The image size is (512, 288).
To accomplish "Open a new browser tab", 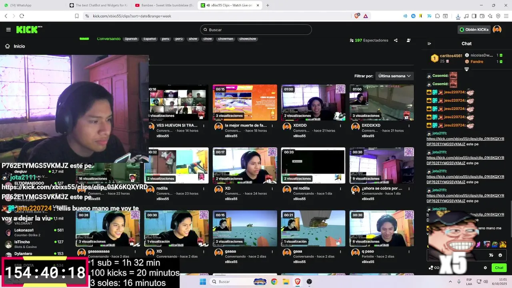I will 268,5.
